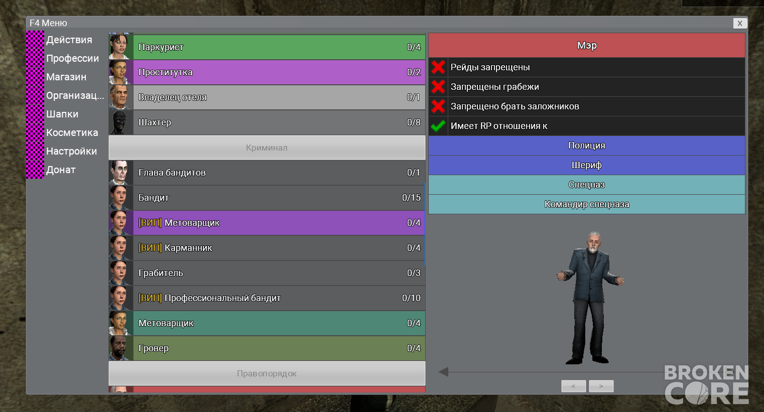Click the Глава бандитов portrait
The height and width of the screenshot is (412, 764).
(x=121, y=173)
